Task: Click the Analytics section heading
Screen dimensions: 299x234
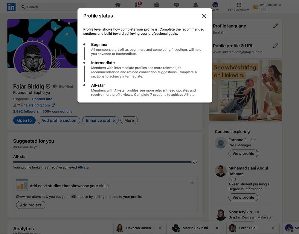Action: coord(23,229)
